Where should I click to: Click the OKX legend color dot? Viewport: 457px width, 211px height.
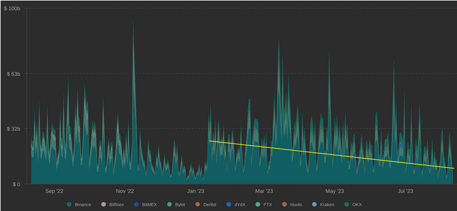pos(347,205)
